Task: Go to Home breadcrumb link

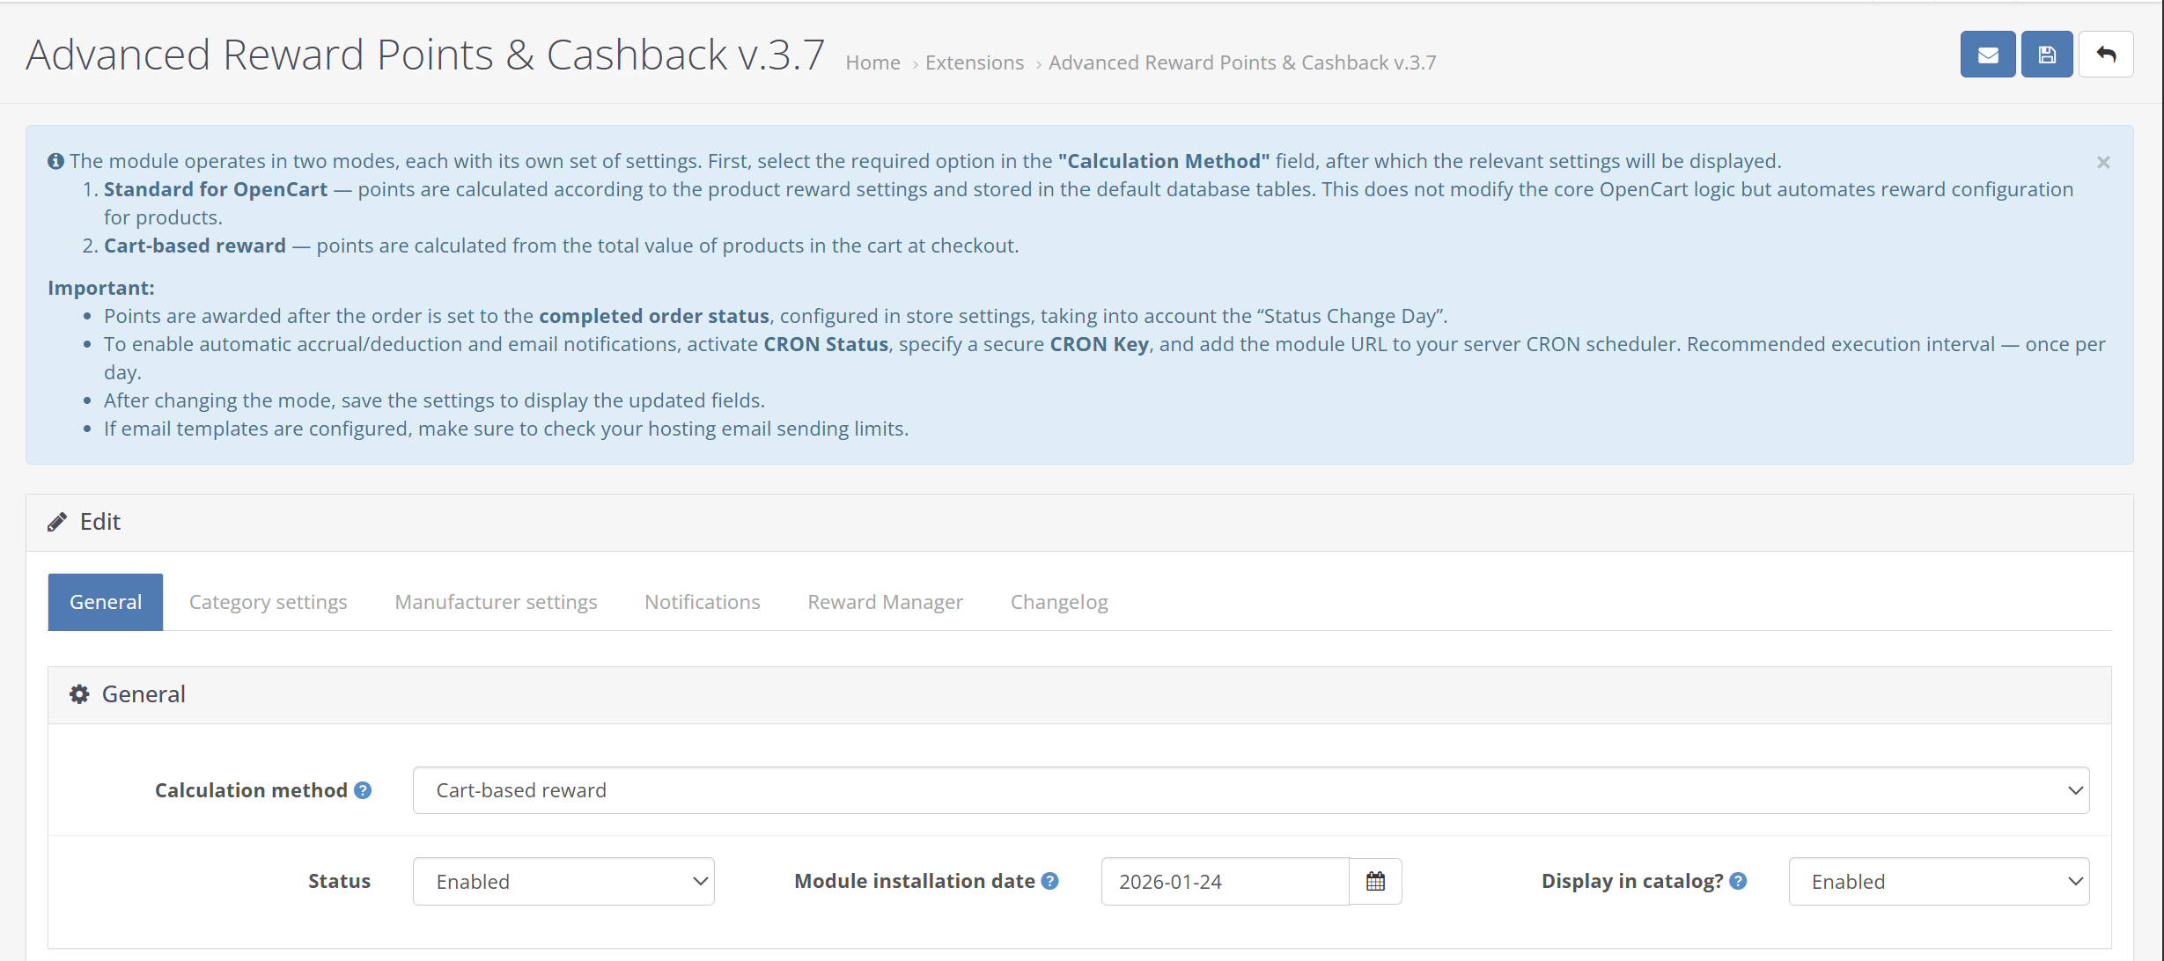Action: (872, 62)
